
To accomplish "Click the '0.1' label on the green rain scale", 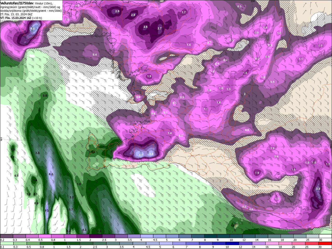I will coord(2,247).
